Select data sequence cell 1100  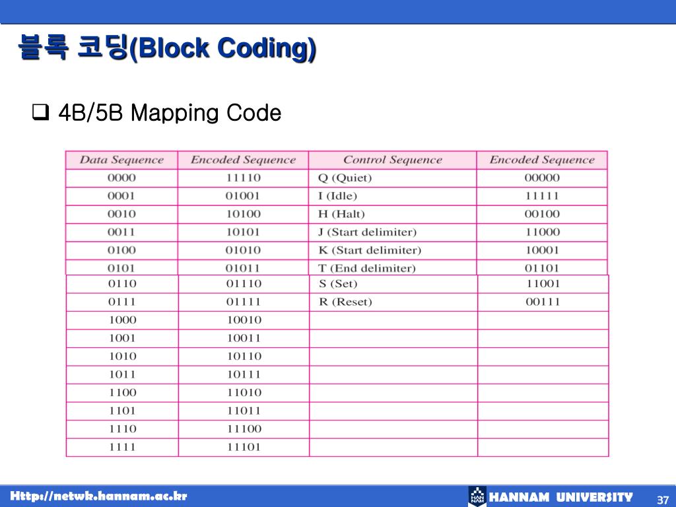(122, 392)
